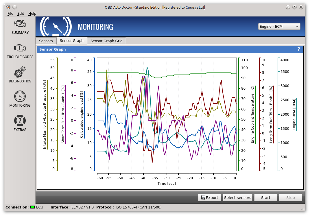The height and width of the screenshot is (216, 310).
Task: Click the Long Term Fuel Trim - Bank 1 label
Action: pos(271,115)
